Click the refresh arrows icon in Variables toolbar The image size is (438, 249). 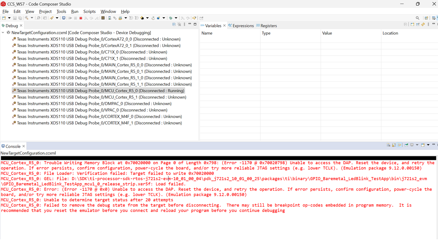coord(423,25)
